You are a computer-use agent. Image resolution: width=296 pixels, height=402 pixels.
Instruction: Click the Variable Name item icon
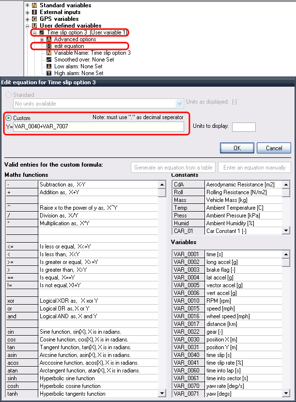coord(49,53)
